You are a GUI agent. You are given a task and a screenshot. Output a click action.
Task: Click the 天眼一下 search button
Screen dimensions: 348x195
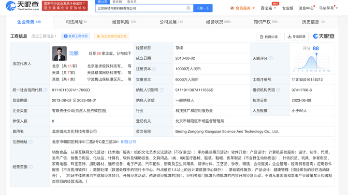click(x=203, y=8)
